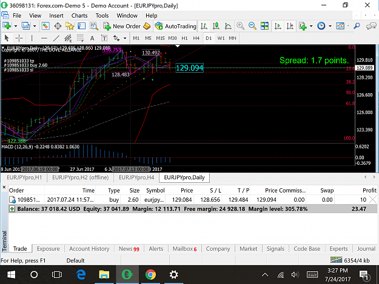Switch to EURJPYpro,H4 chart tab
This screenshot has height=284, width=379.
136,177
